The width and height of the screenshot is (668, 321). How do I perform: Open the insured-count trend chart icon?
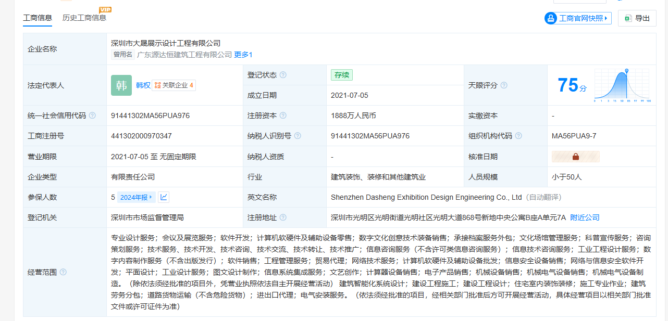pyautogui.click(x=164, y=197)
